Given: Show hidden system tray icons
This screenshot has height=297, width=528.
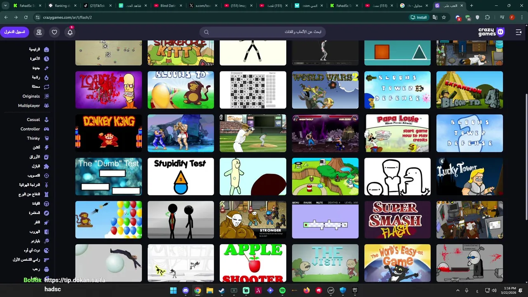Looking at the screenshot, I should [x=457, y=290].
